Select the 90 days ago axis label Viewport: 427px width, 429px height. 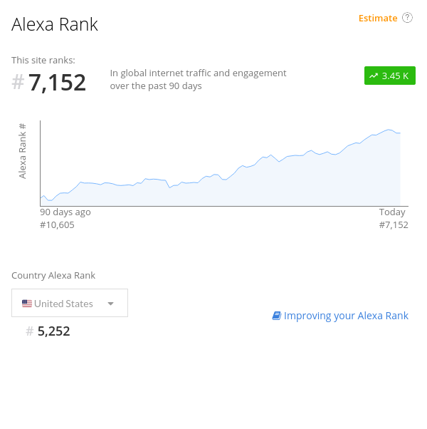pos(65,212)
